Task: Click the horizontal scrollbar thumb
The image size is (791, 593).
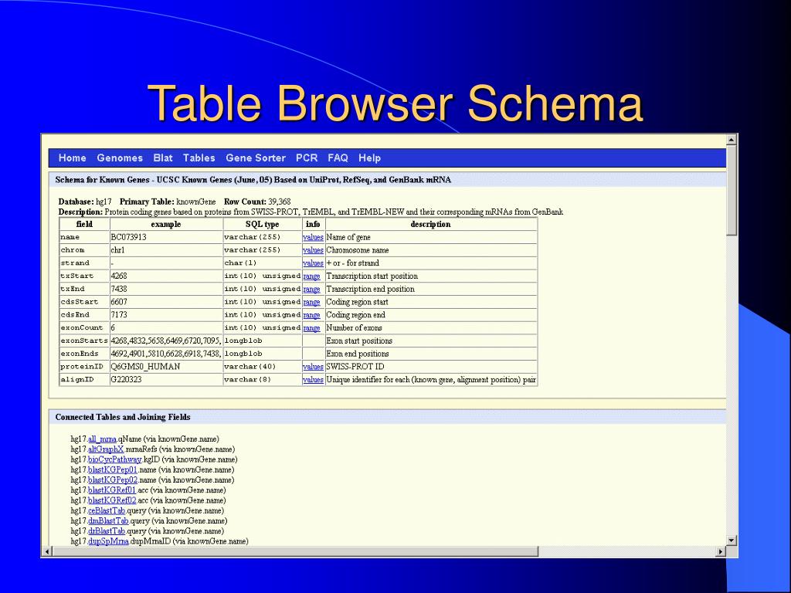Action: click(295, 551)
